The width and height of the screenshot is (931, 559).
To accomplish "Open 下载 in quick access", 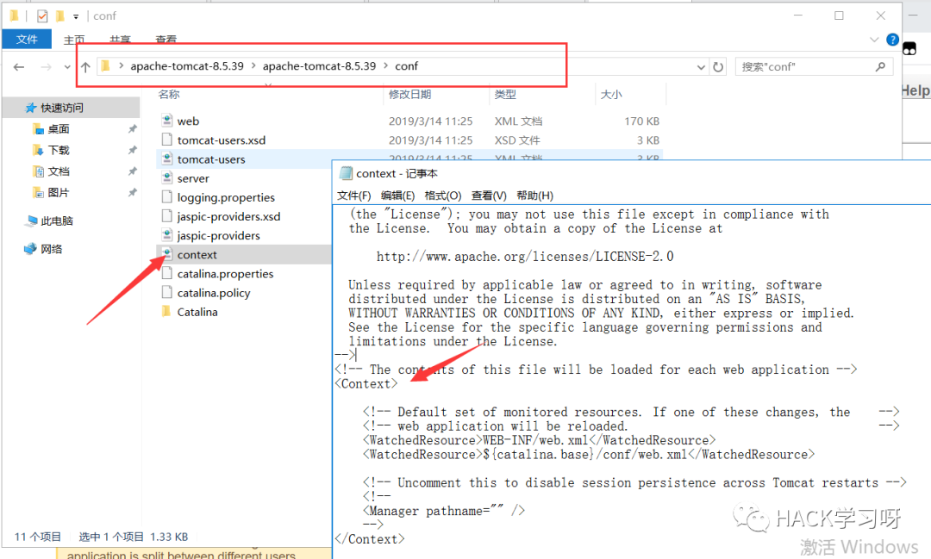I will [x=59, y=150].
